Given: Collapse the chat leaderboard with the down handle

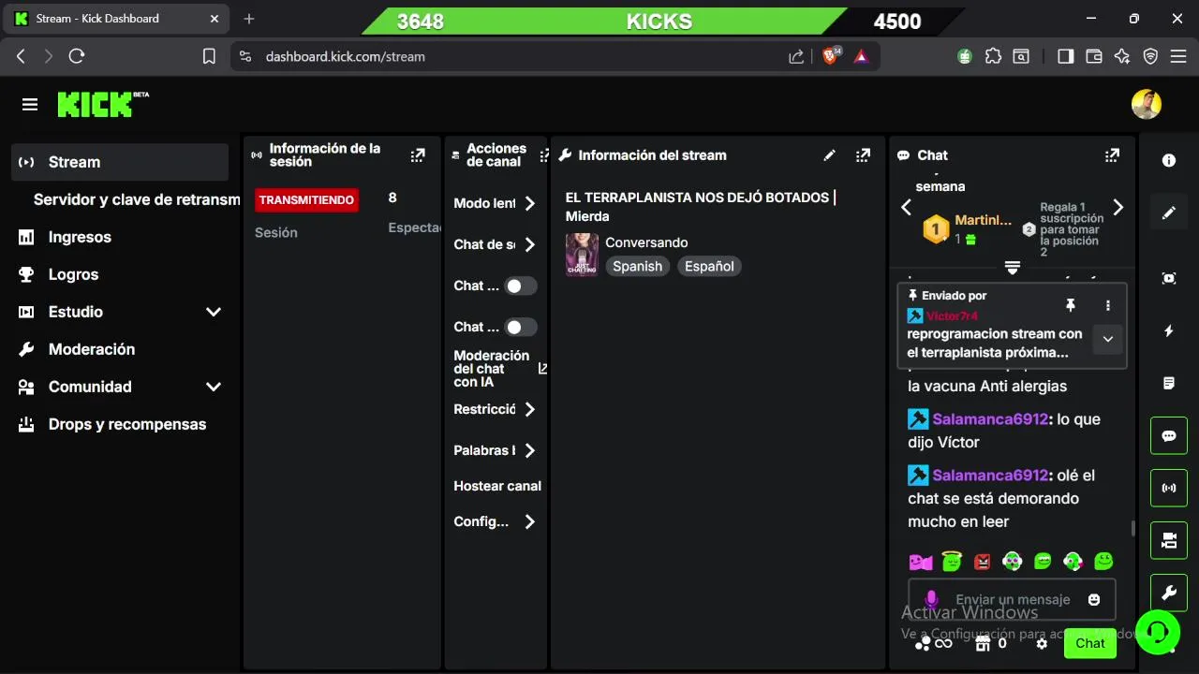Looking at the screenshot, I should pos(1012,268).
